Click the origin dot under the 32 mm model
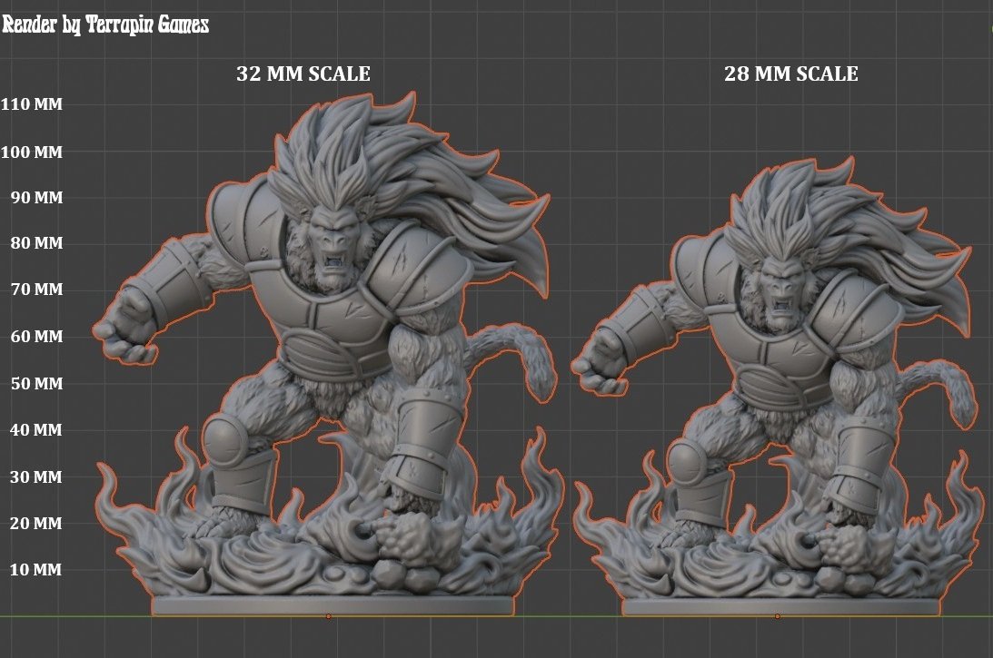 (x=328, y=616)
